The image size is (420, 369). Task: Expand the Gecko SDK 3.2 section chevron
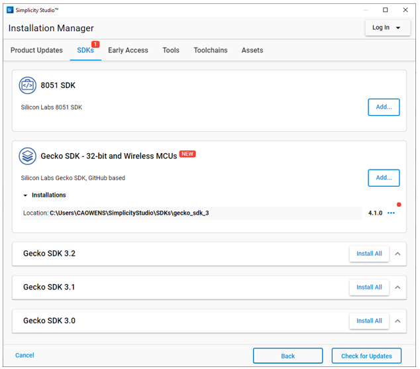pos(397,254)
